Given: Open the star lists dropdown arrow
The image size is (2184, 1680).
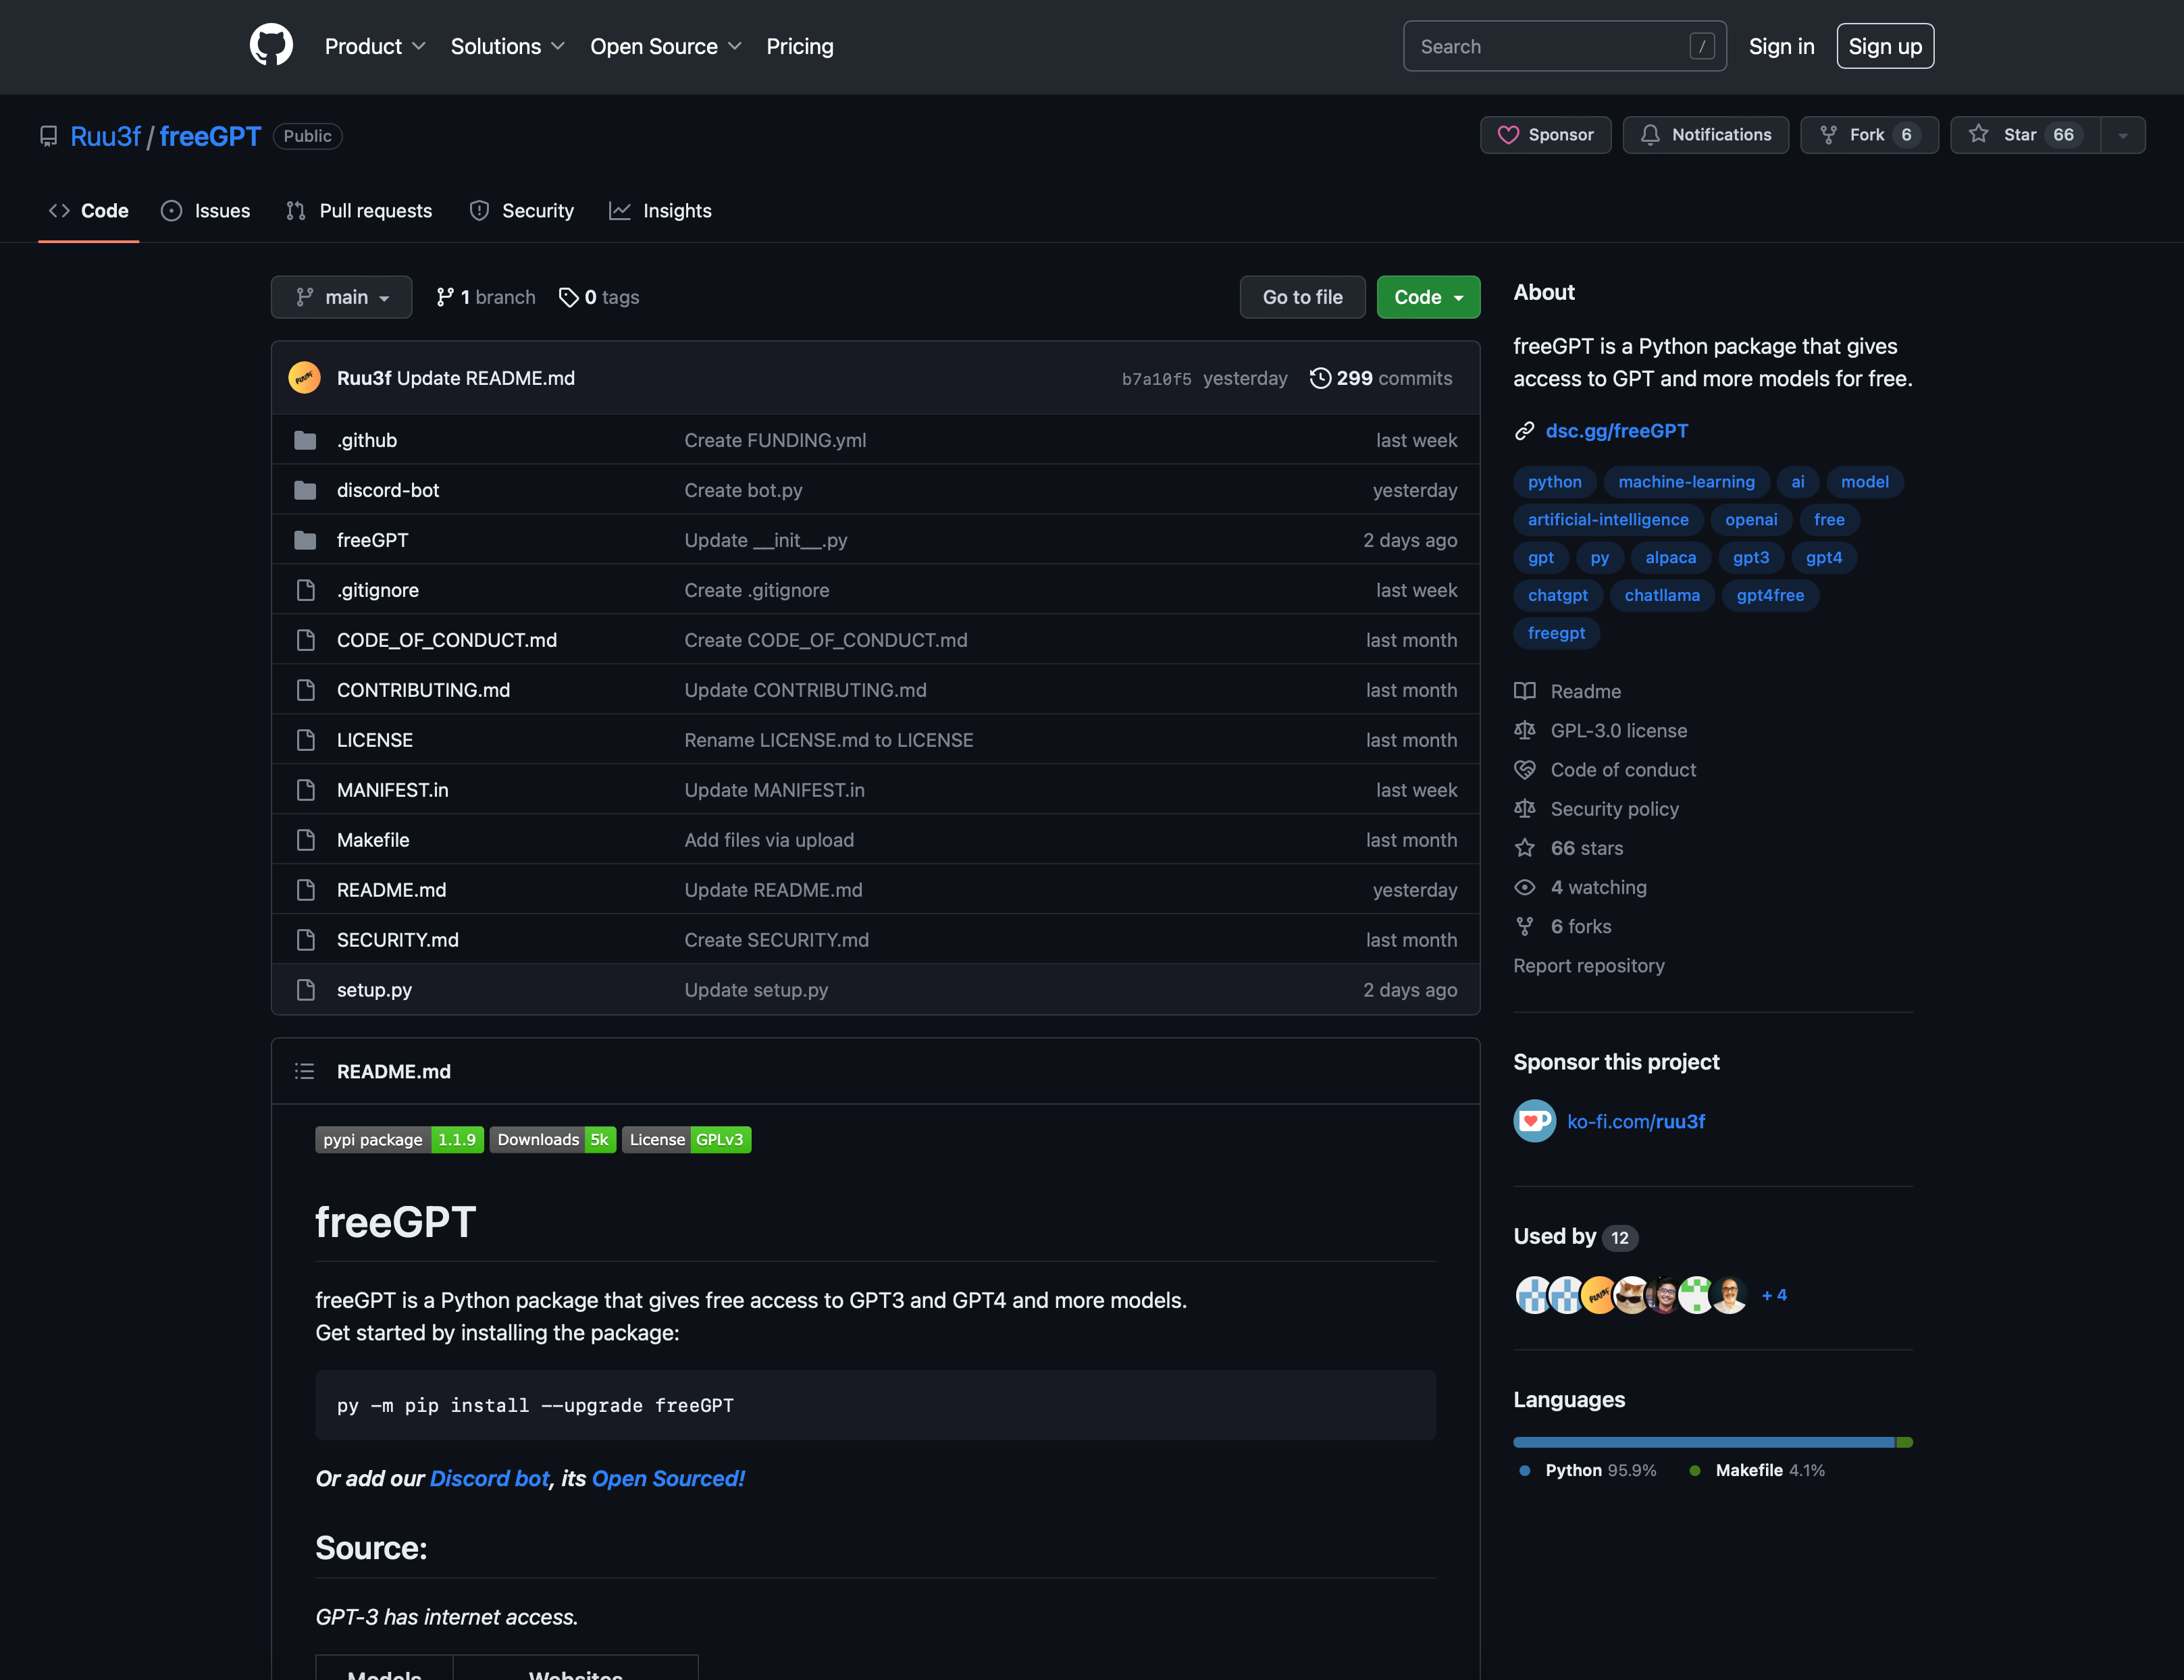Looking at the screenshot, I should [2122, 135].
